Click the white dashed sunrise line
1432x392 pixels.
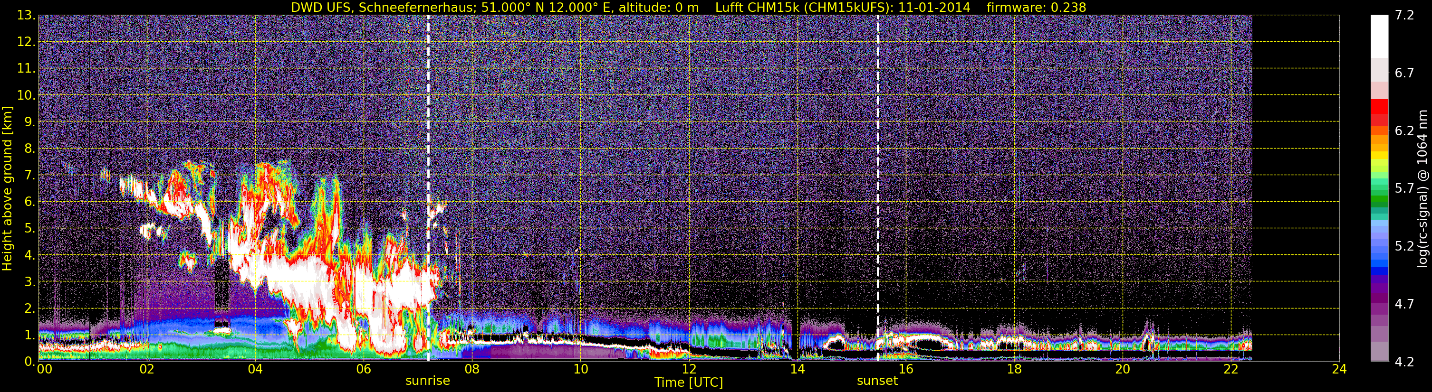(428, 187)
